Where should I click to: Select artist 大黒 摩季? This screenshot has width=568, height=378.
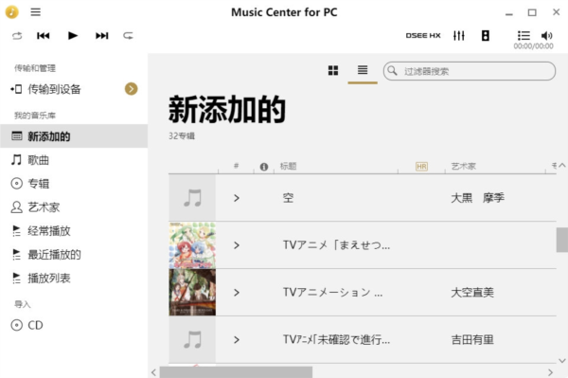[478, 198]
